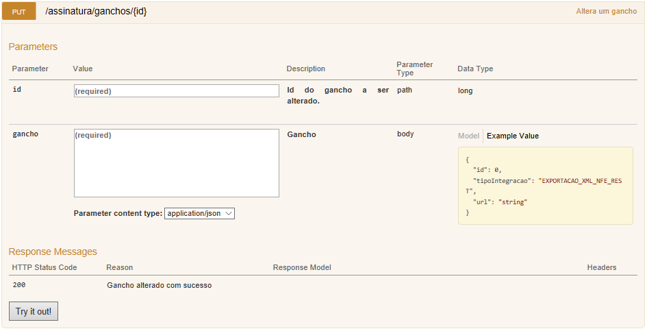Click the 'Altera um gancho' summary link
Screen dimensions: 647x331
click(x=606, y=12)
